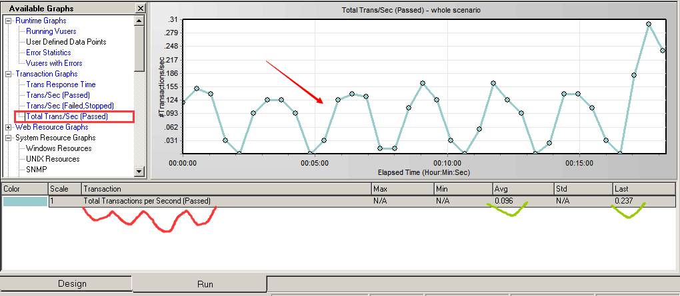Click Transaction Graphs category label
Viewport: 680px width, 296px height.
tap(47, 74)
